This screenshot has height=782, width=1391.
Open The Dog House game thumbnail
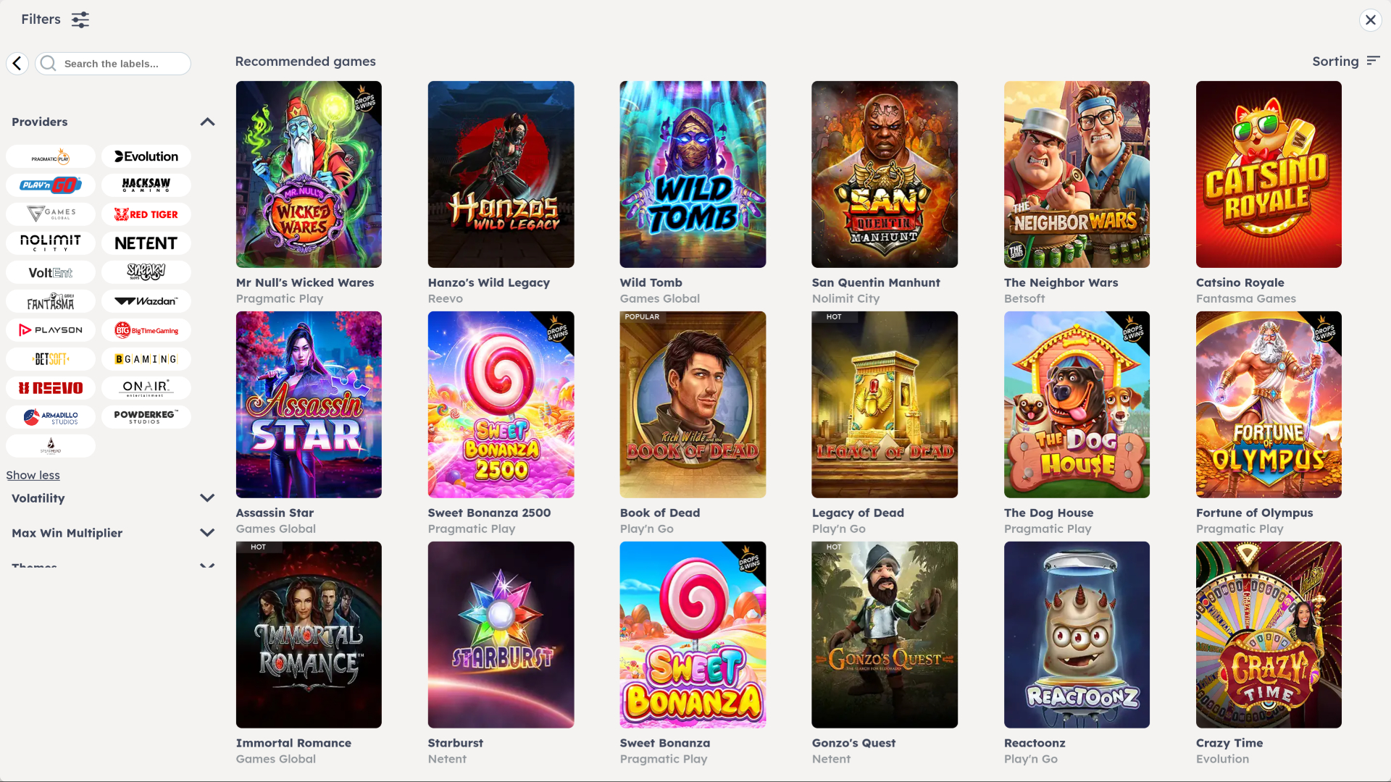pyautogui.click(x=1077, y=405)
